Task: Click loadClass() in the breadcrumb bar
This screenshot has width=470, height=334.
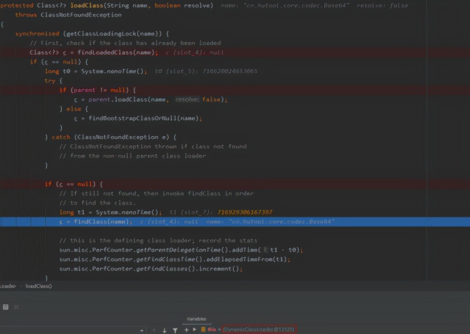Action: tap(38, 286)
